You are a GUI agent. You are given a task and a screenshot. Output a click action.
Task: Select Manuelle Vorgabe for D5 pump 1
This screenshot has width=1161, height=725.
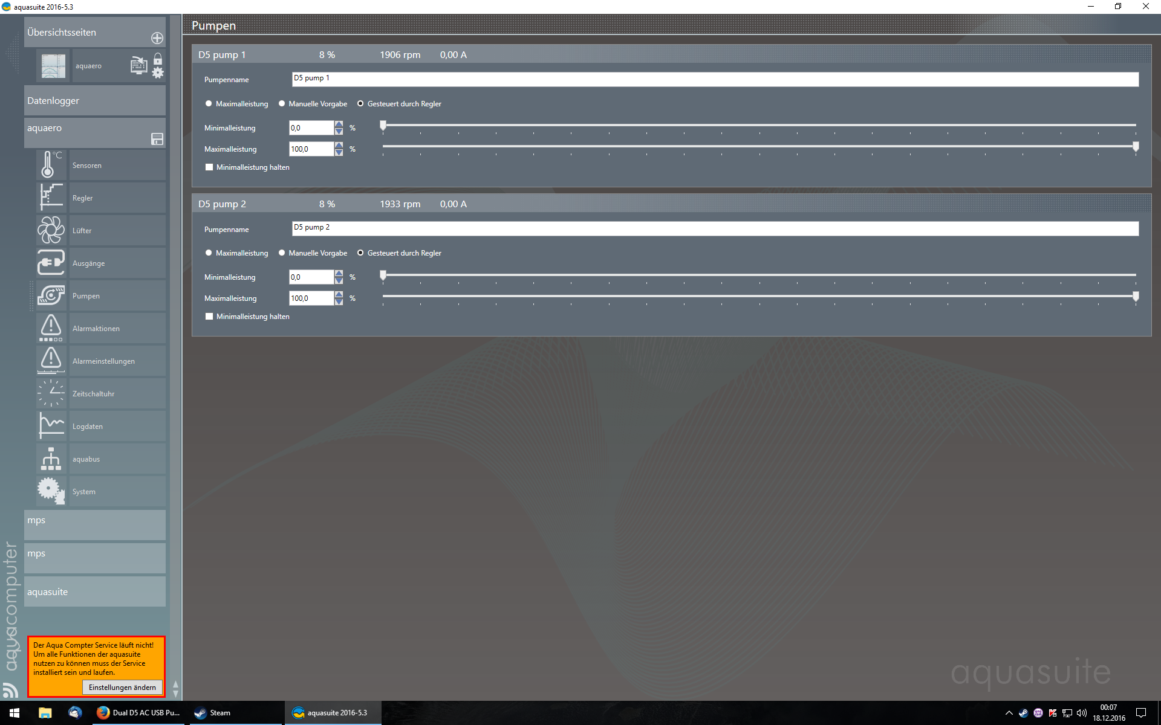pos(282,104)
